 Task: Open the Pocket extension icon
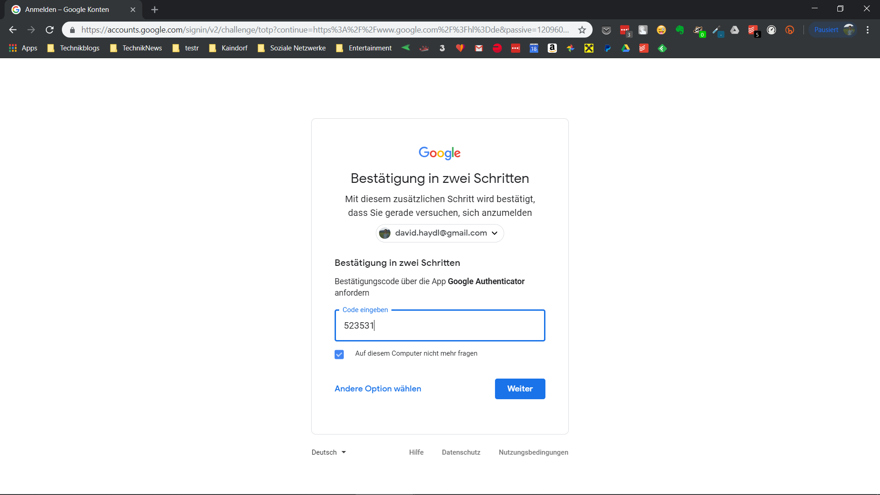[x=606, y=30]
